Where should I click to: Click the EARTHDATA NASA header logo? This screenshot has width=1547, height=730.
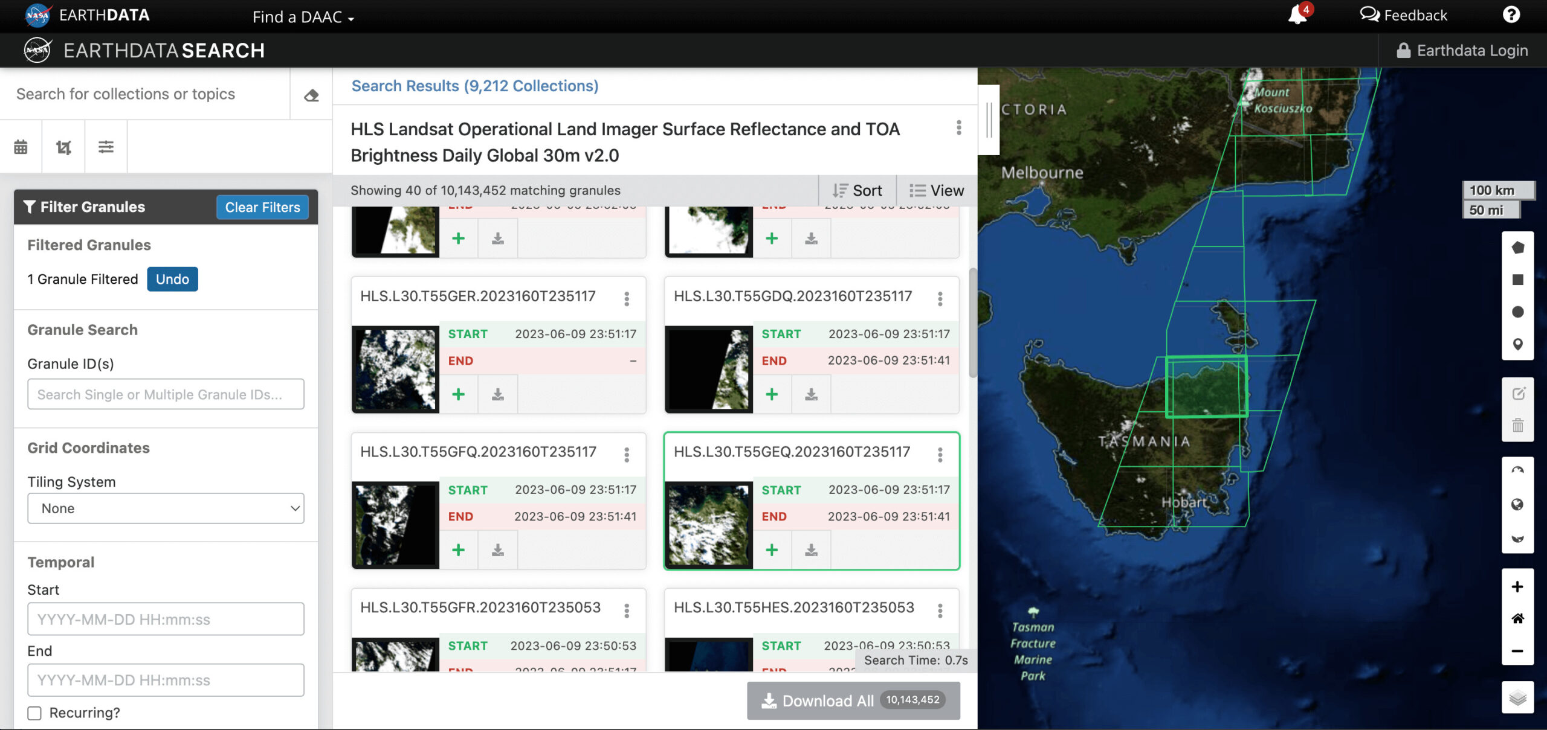pyautogui.click(x=86, y=15)
